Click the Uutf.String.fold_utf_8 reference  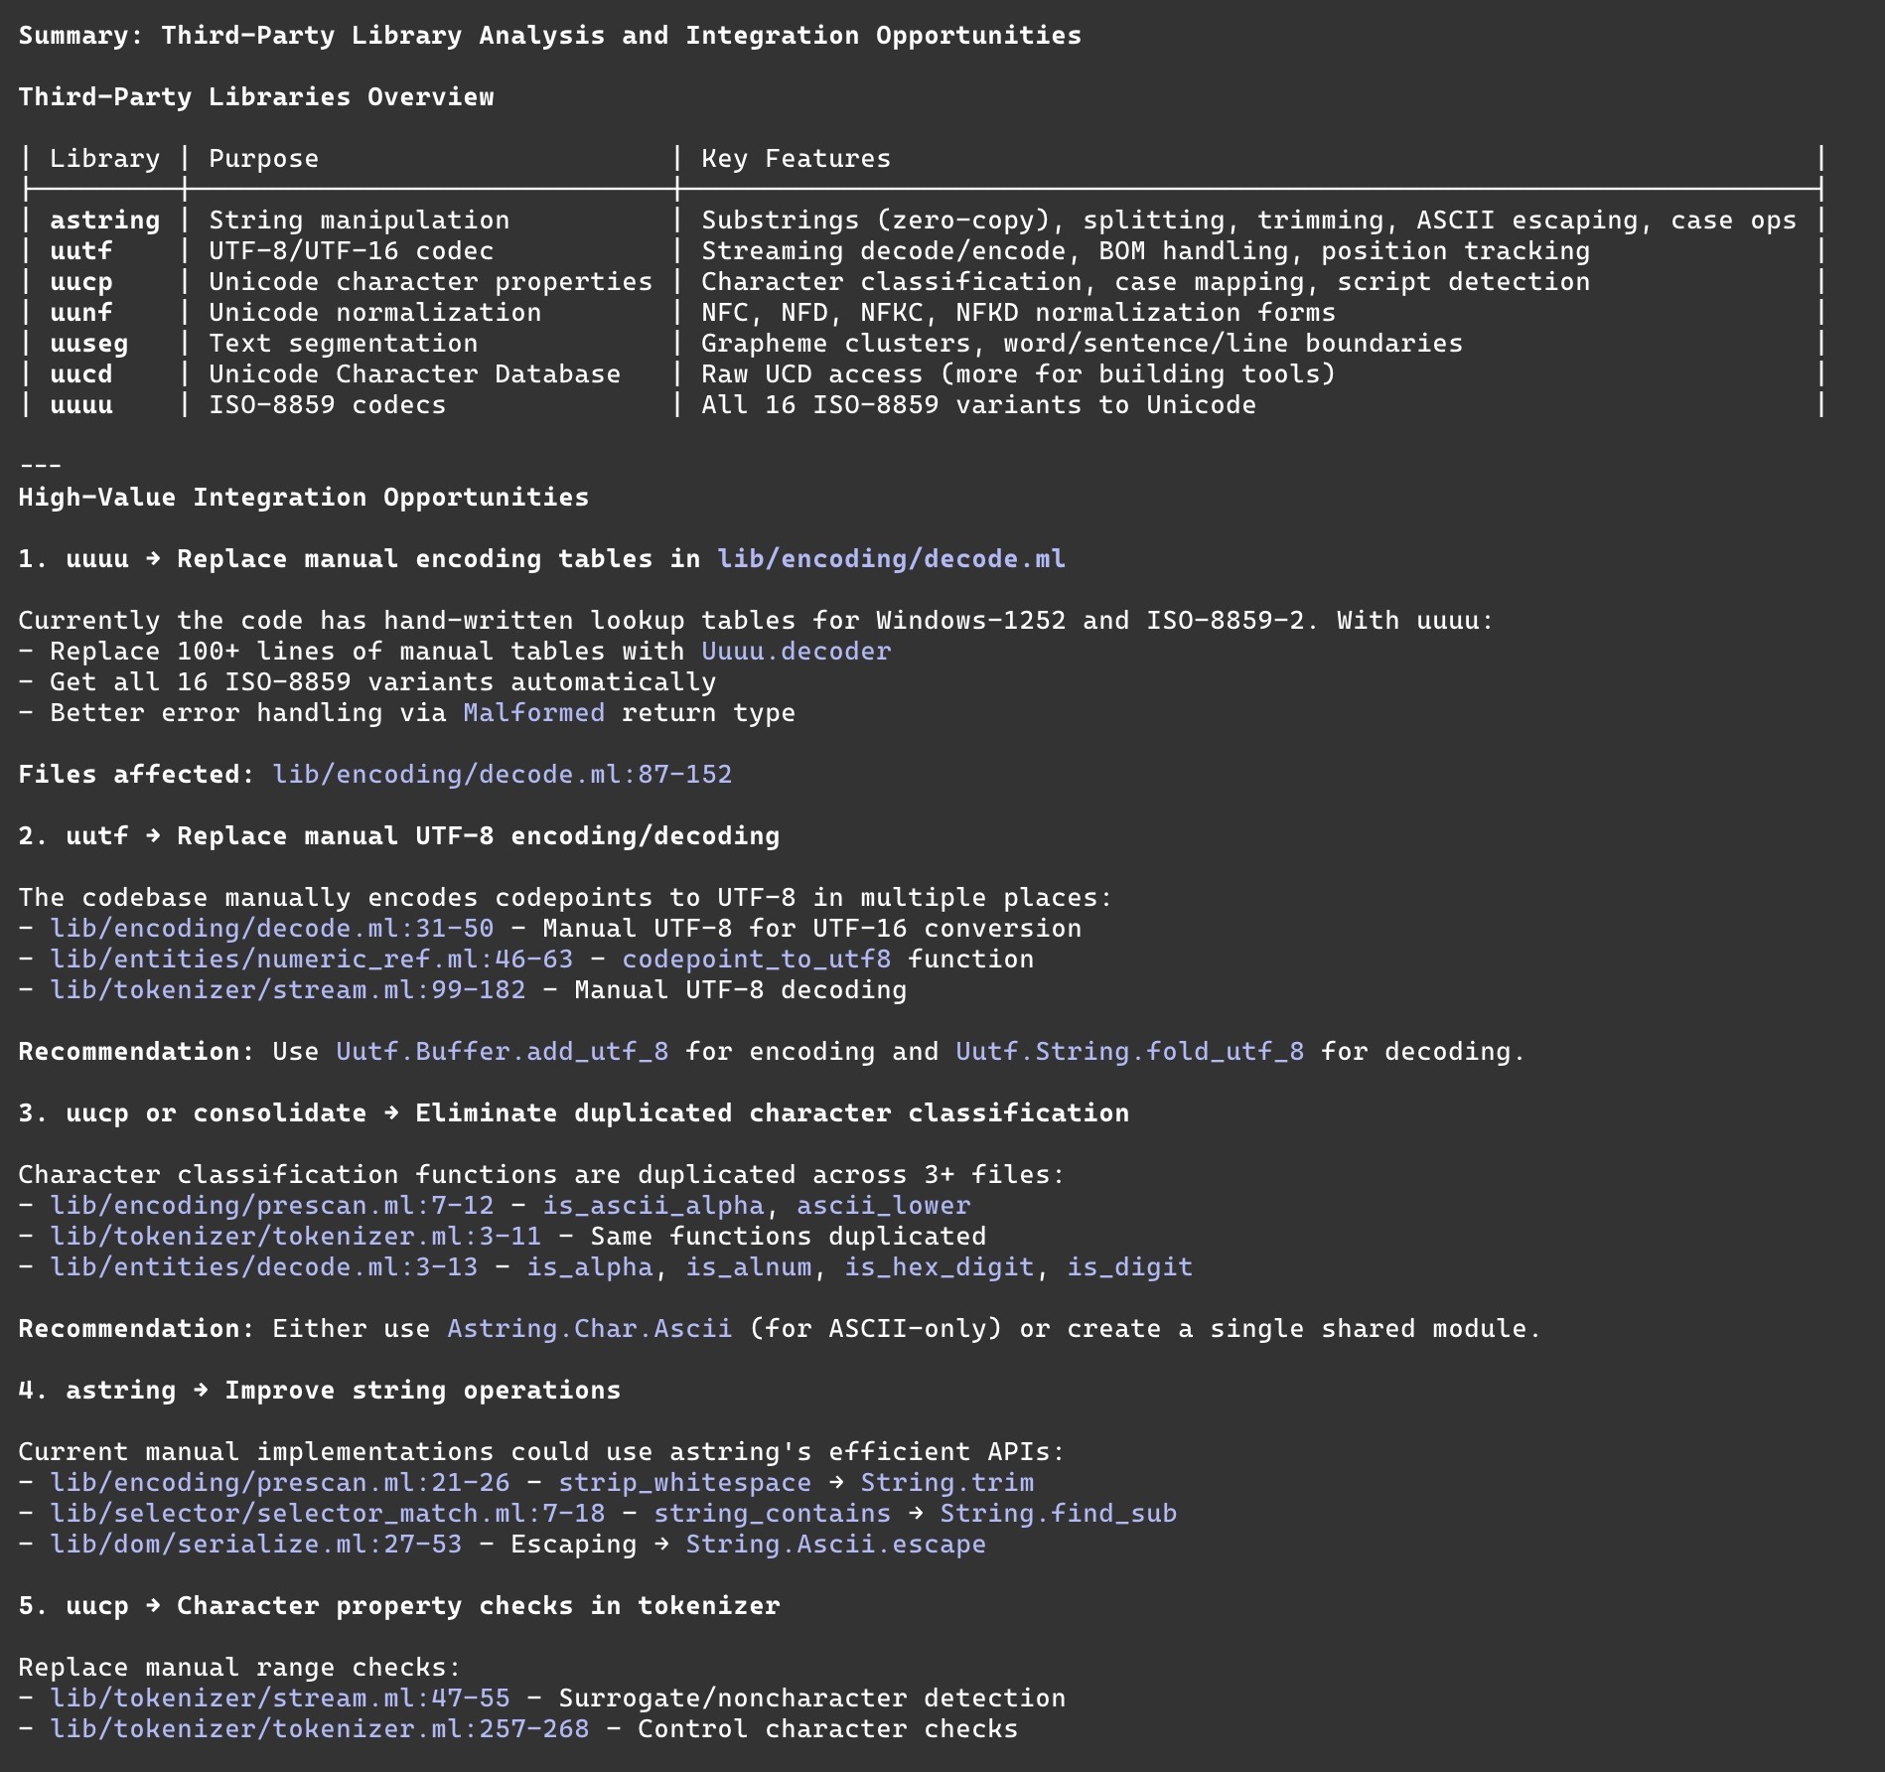click(1129, 1052)
